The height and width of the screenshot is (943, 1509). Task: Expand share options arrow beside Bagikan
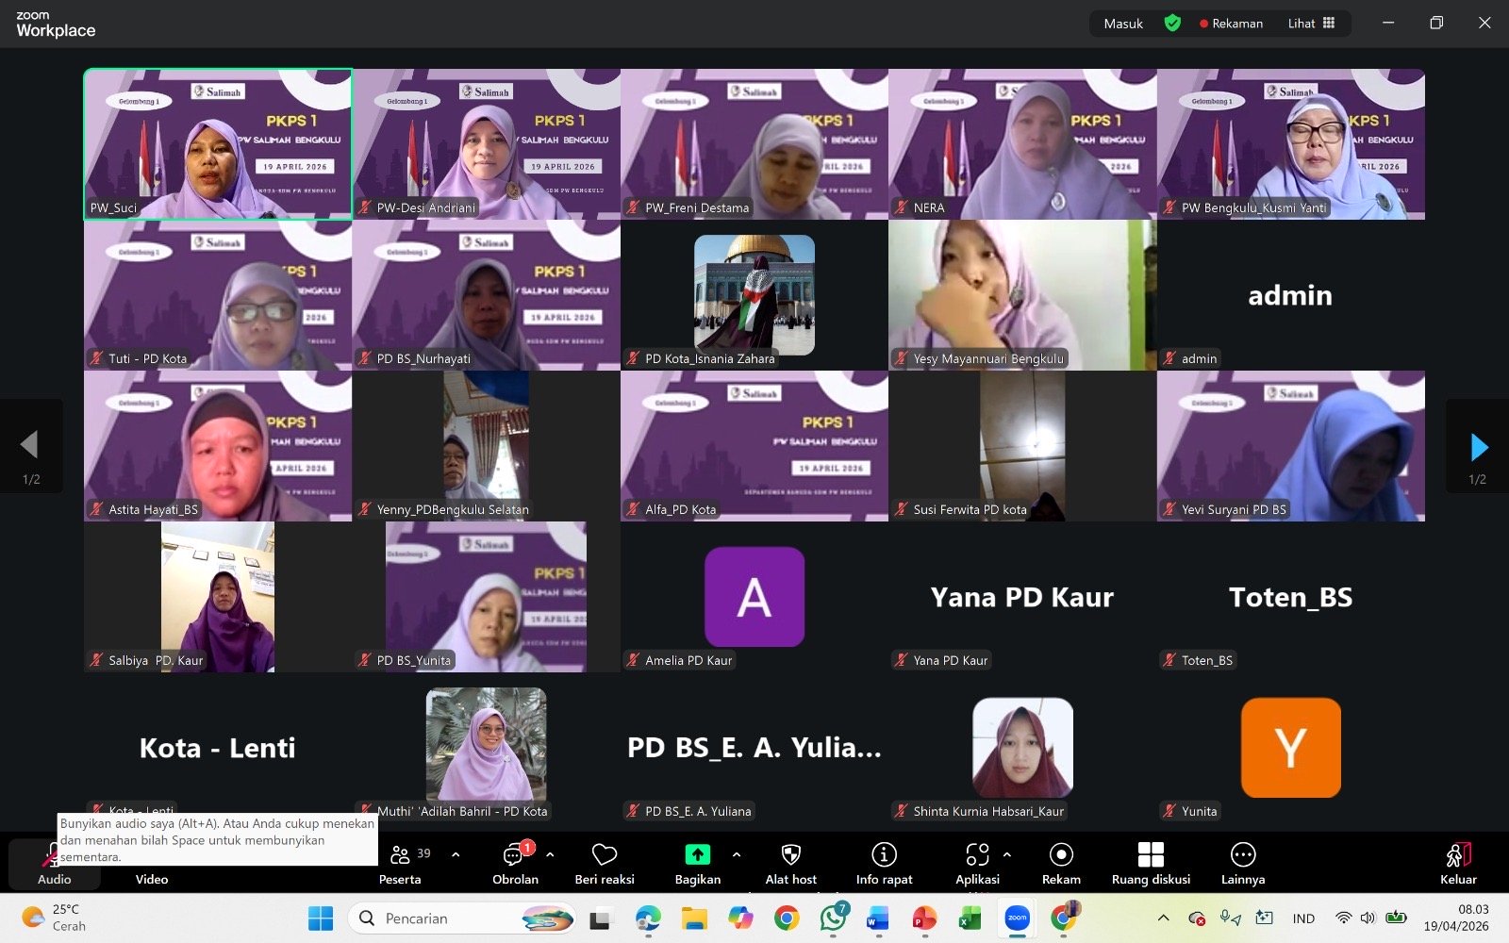coord(737,854)
